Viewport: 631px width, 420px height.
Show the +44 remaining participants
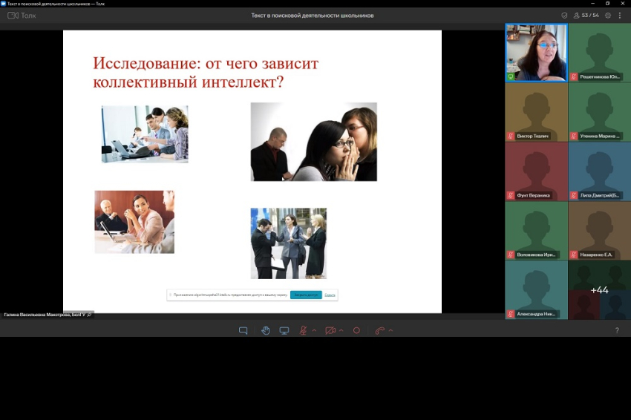[x=600, y=290]
